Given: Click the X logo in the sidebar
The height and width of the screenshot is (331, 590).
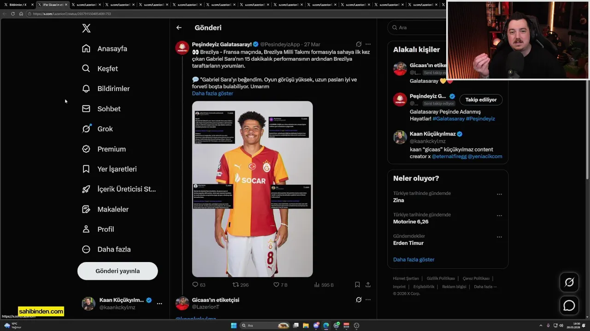Looking at the screenshot, I should (x=86, y=28).
